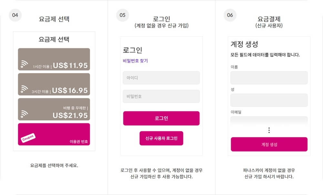Click the step 05 badge
The height and width of the screenshot is (195, 323).
122,15
